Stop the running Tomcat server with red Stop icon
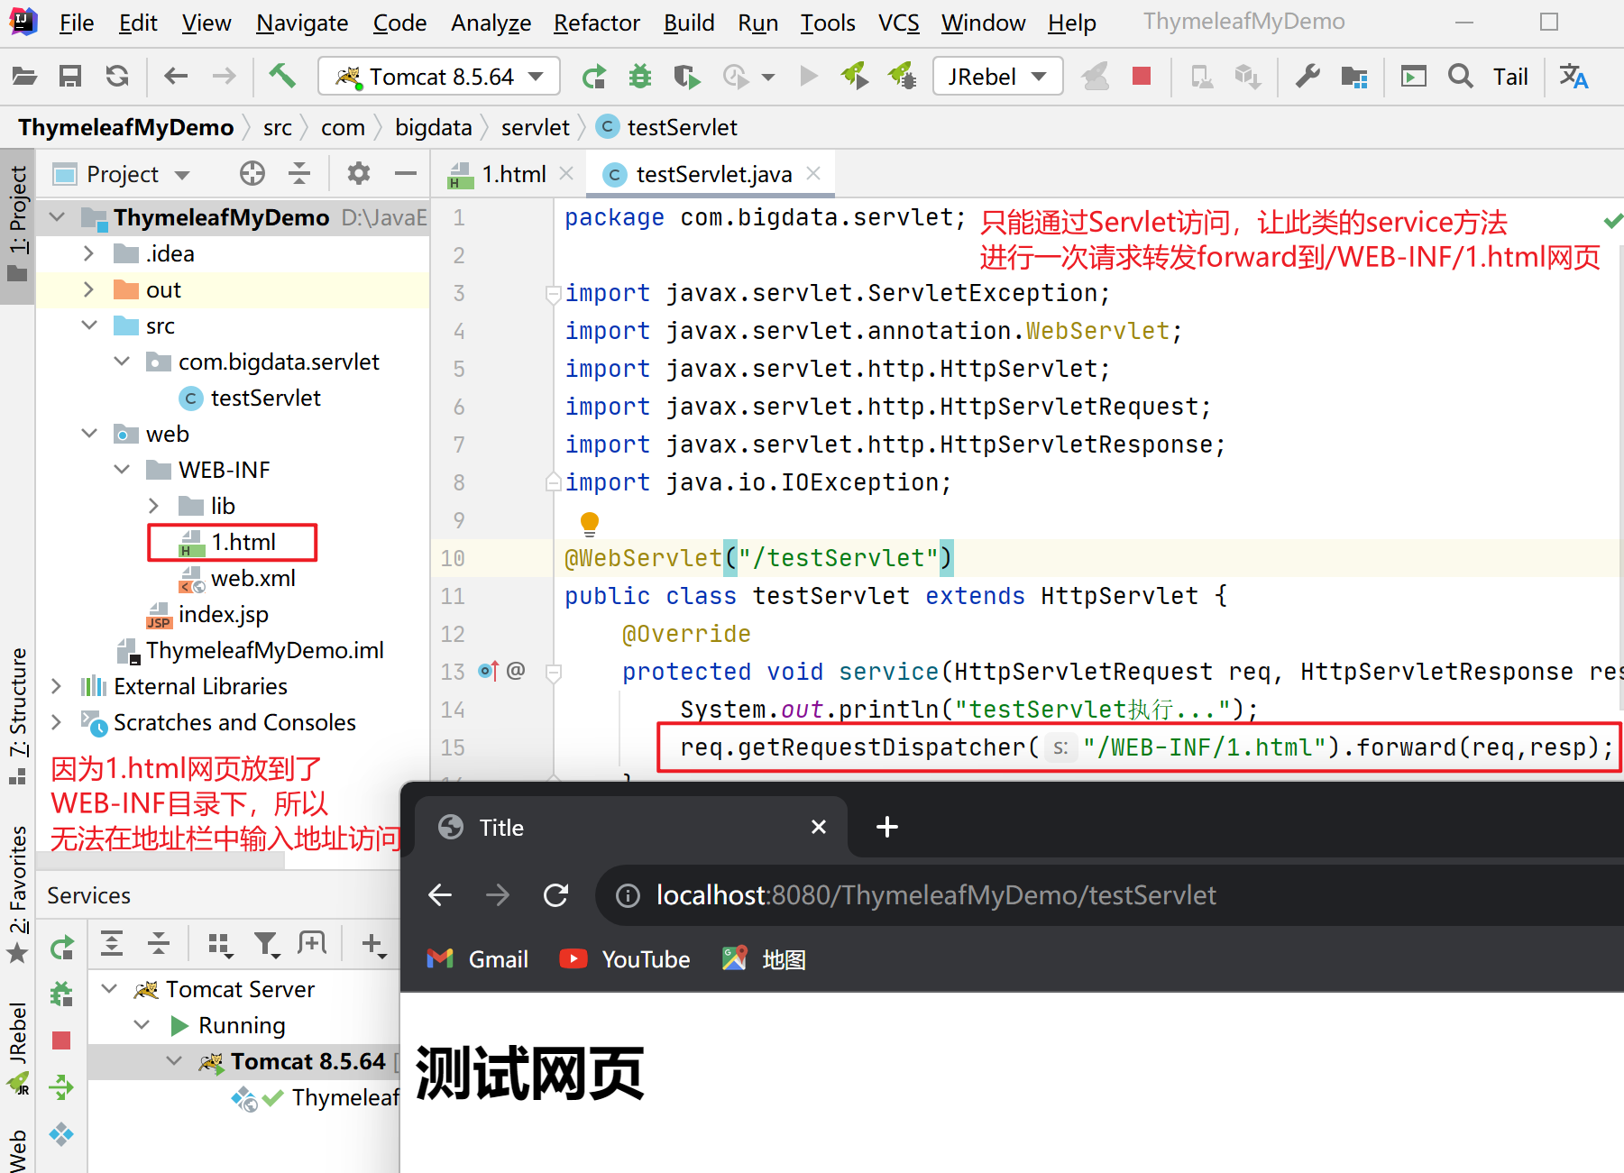 [x=1142, y=76]
